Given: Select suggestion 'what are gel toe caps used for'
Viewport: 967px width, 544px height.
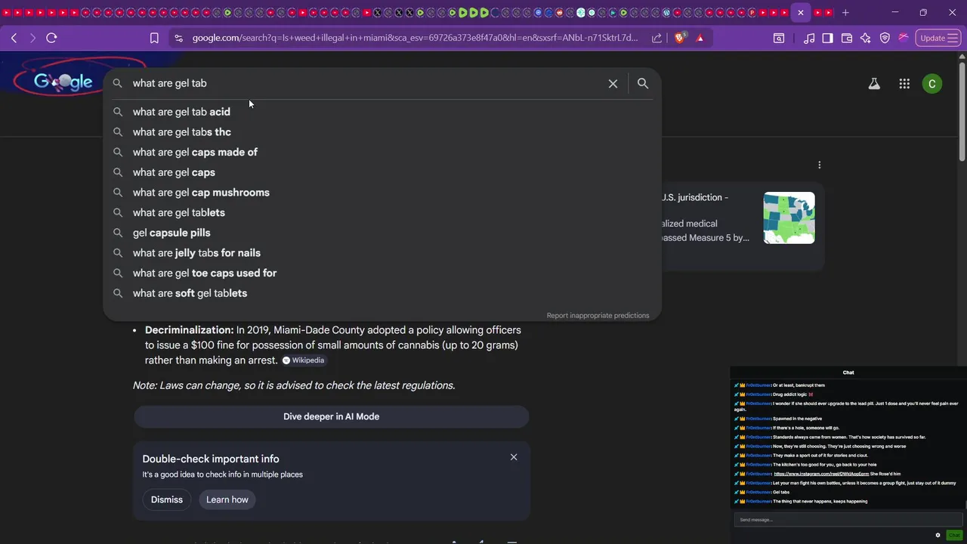Looking at the screenshot, I should (382, 273).
